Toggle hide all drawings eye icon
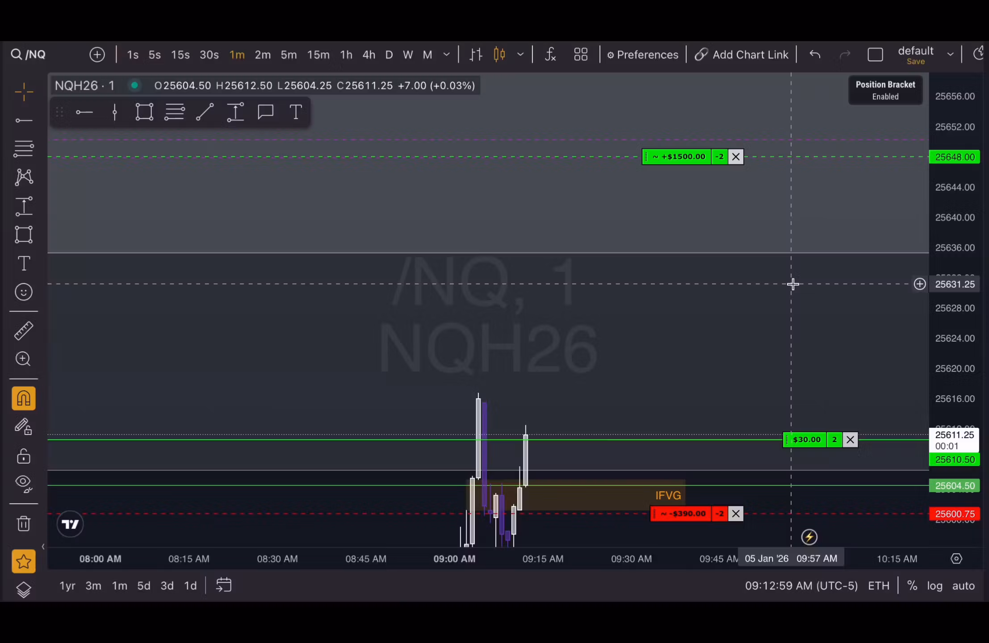989x643 pixels. [24, 483]
